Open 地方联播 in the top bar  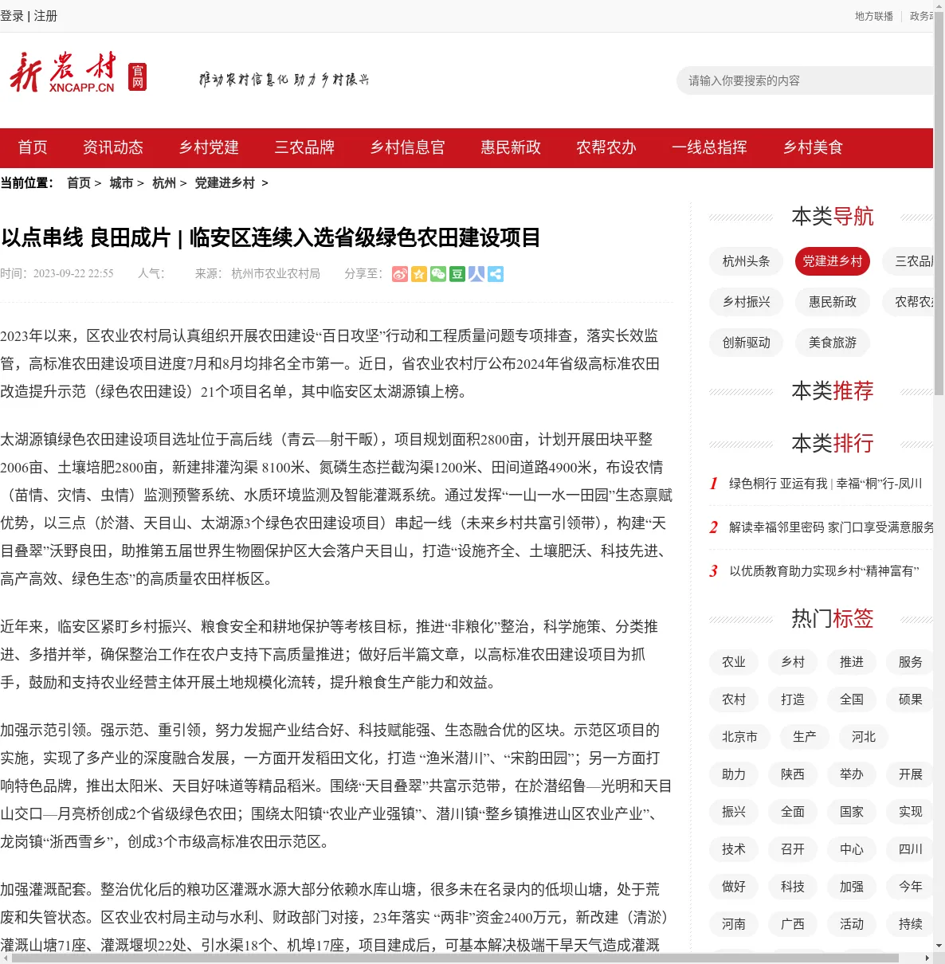click(874, 16)
